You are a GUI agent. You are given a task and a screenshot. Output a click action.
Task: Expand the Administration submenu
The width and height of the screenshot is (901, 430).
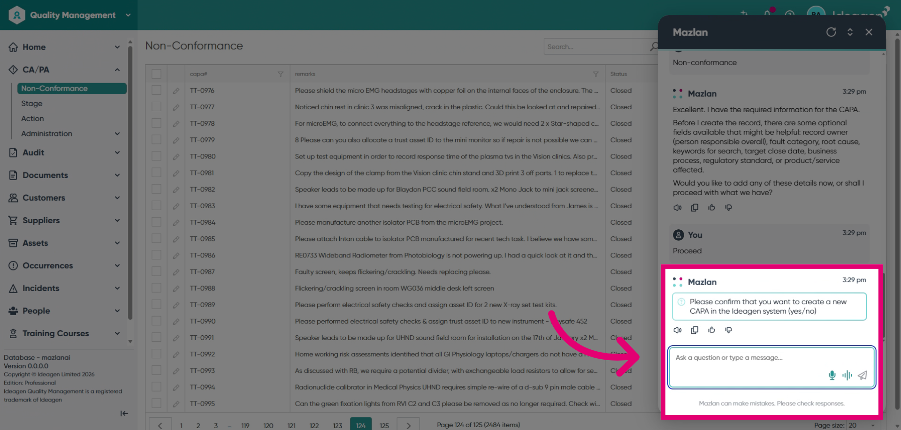tap(117, 134)
